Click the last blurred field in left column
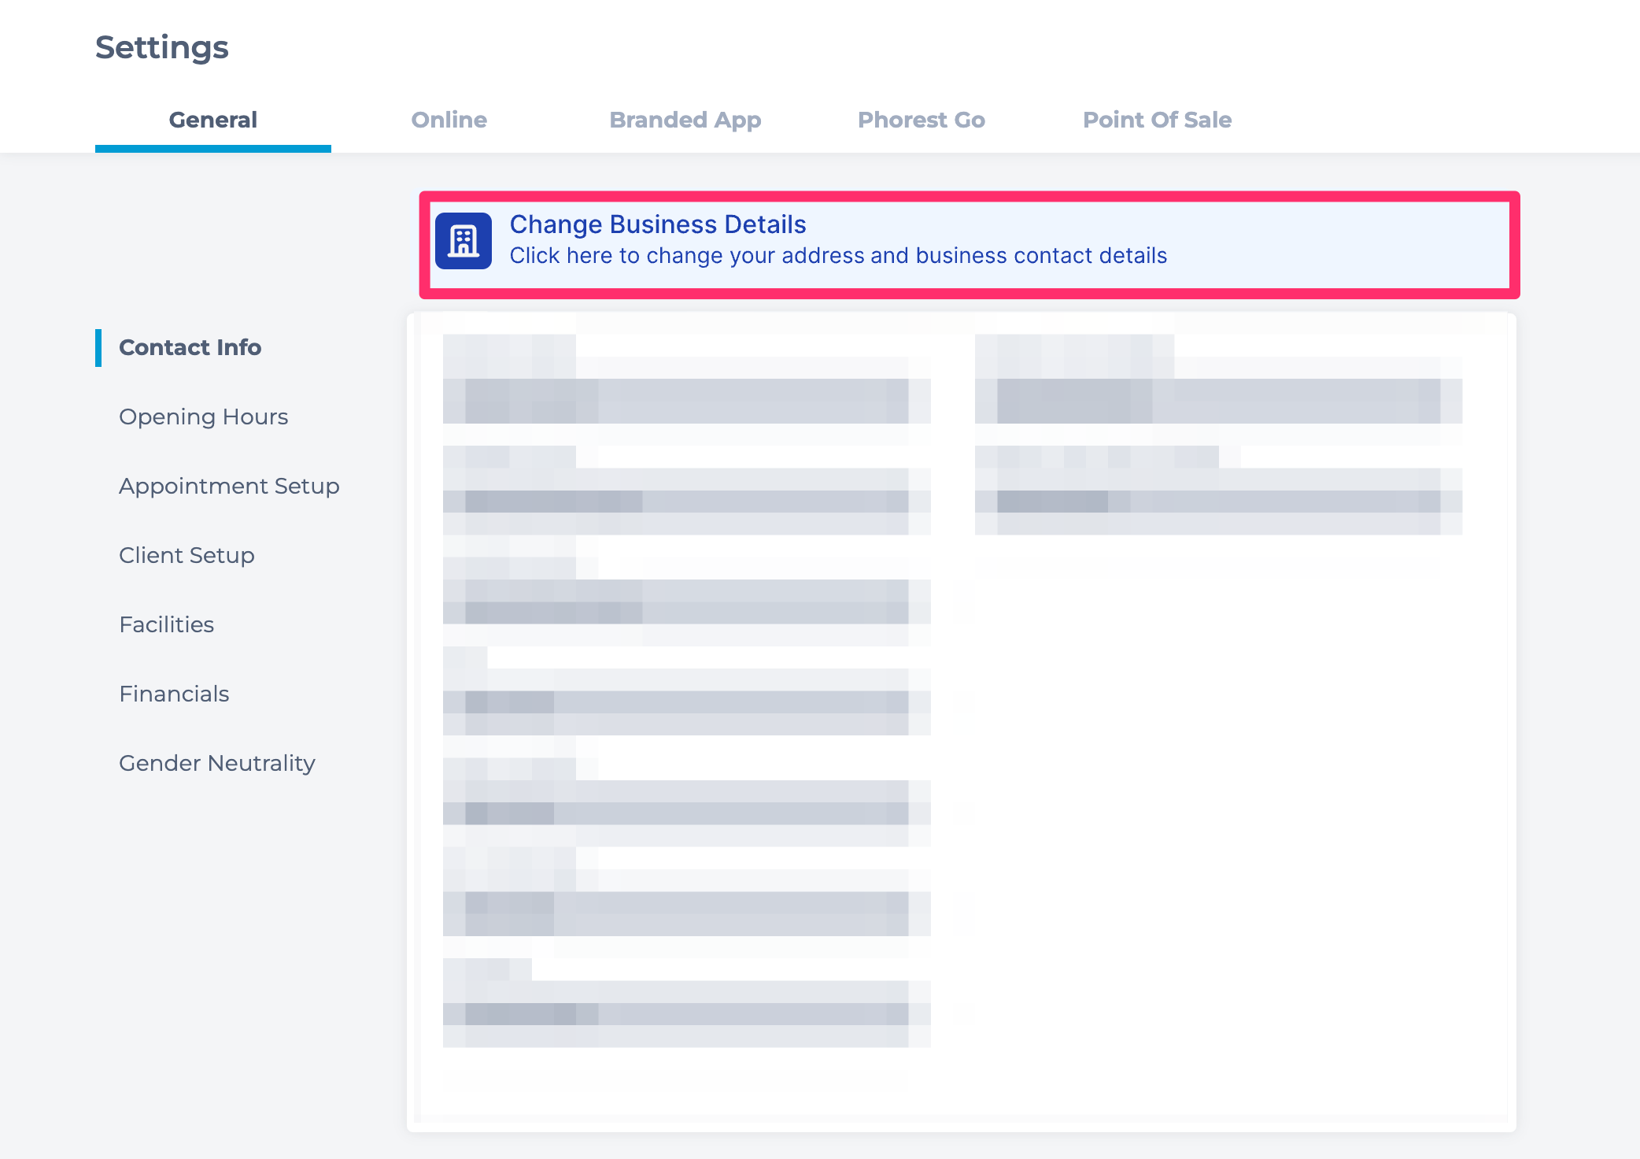The image size is (1640, 1159). tap(686, 1014)
